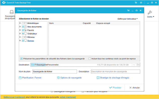The height and width of the screenshot is (99, 159).
Task: Click the Ordinateur monitor icon
Action: [26, 33]
